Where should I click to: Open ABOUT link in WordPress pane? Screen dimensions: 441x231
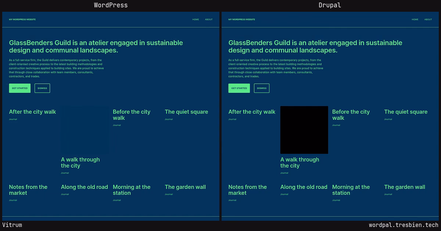(209, 19)
